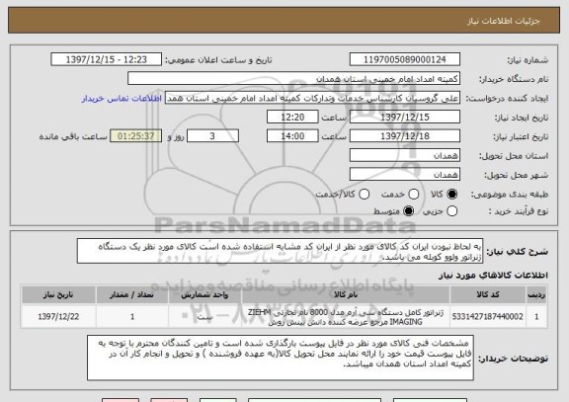Image resolution: width=569 pixels, height=402 pixels.
Task: Select row 1 in the goods table
Action: (284, 317)
